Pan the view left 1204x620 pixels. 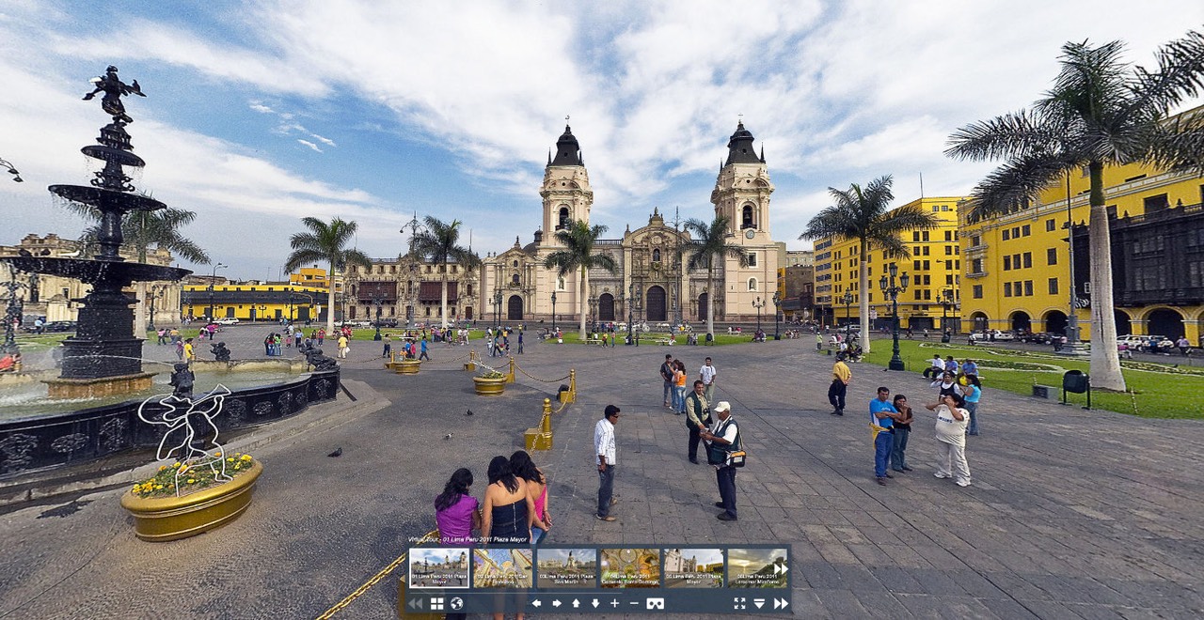[x=536, y=603]
